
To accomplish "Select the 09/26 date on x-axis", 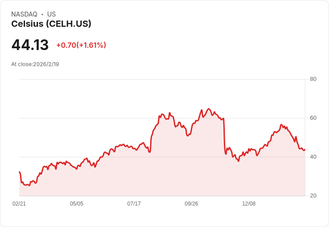I will [191, 204].
